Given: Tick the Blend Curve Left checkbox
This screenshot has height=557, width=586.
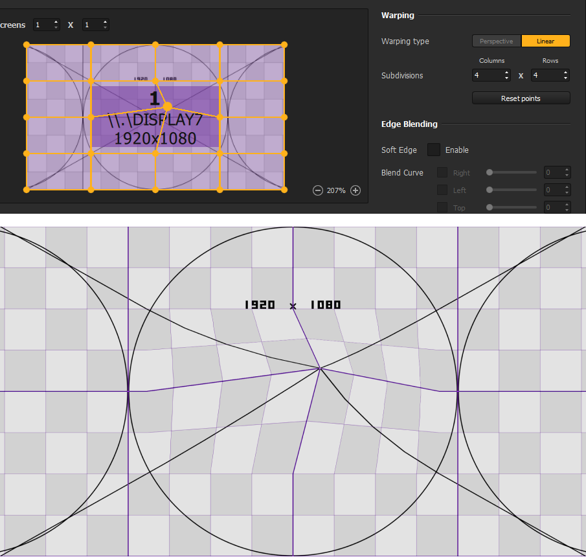Looking at the screenshot, I should pyautogui.click(x=442, y=190).
